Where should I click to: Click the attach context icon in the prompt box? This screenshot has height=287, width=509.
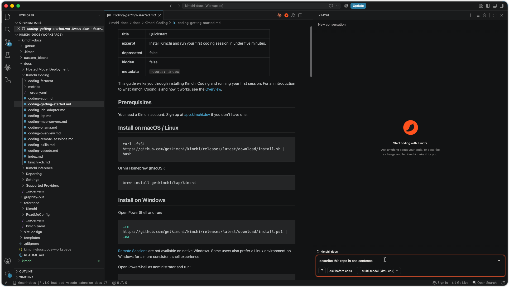click(322, 271)
